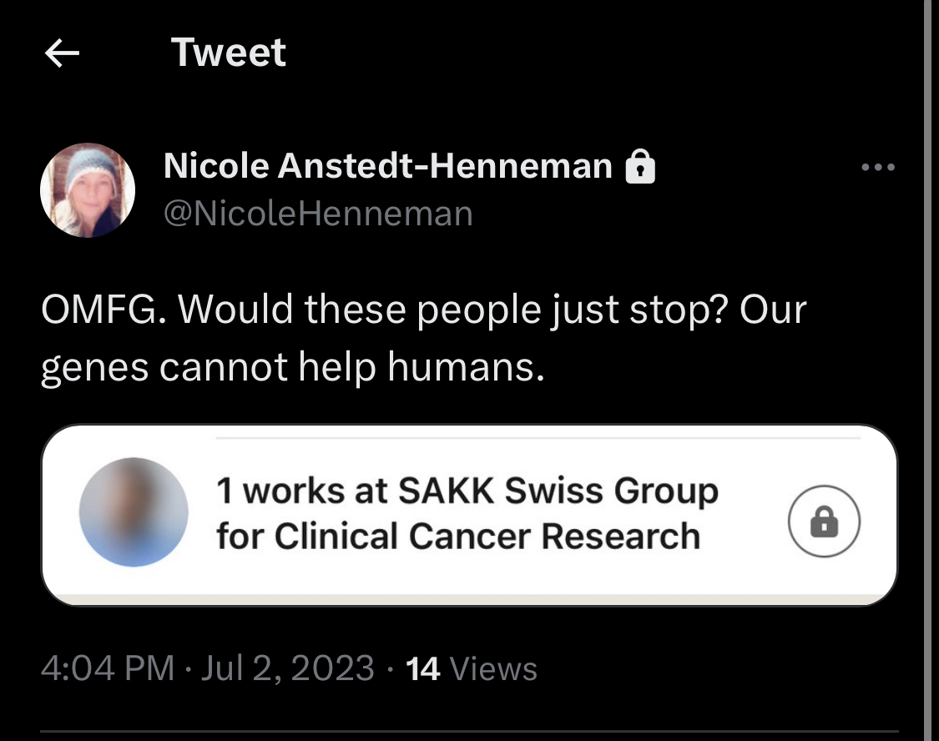The height and width of the screenshot is (741, 939).
Task: Click the 4:04 PM timestamp
Action: point(108,668)
